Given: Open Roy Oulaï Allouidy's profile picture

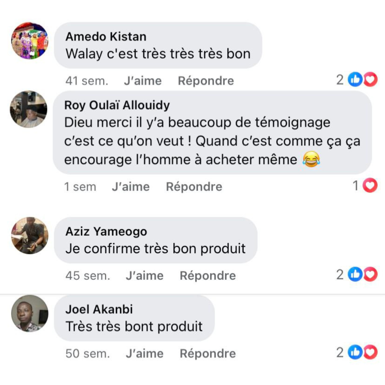Looking at the screenshot, I should [29, 109].
